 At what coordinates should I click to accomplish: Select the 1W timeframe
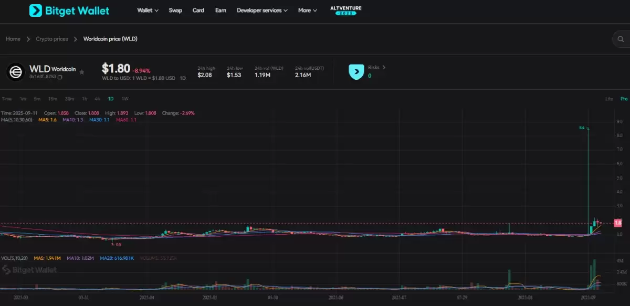pyautogui.click(x=124, y=98)
